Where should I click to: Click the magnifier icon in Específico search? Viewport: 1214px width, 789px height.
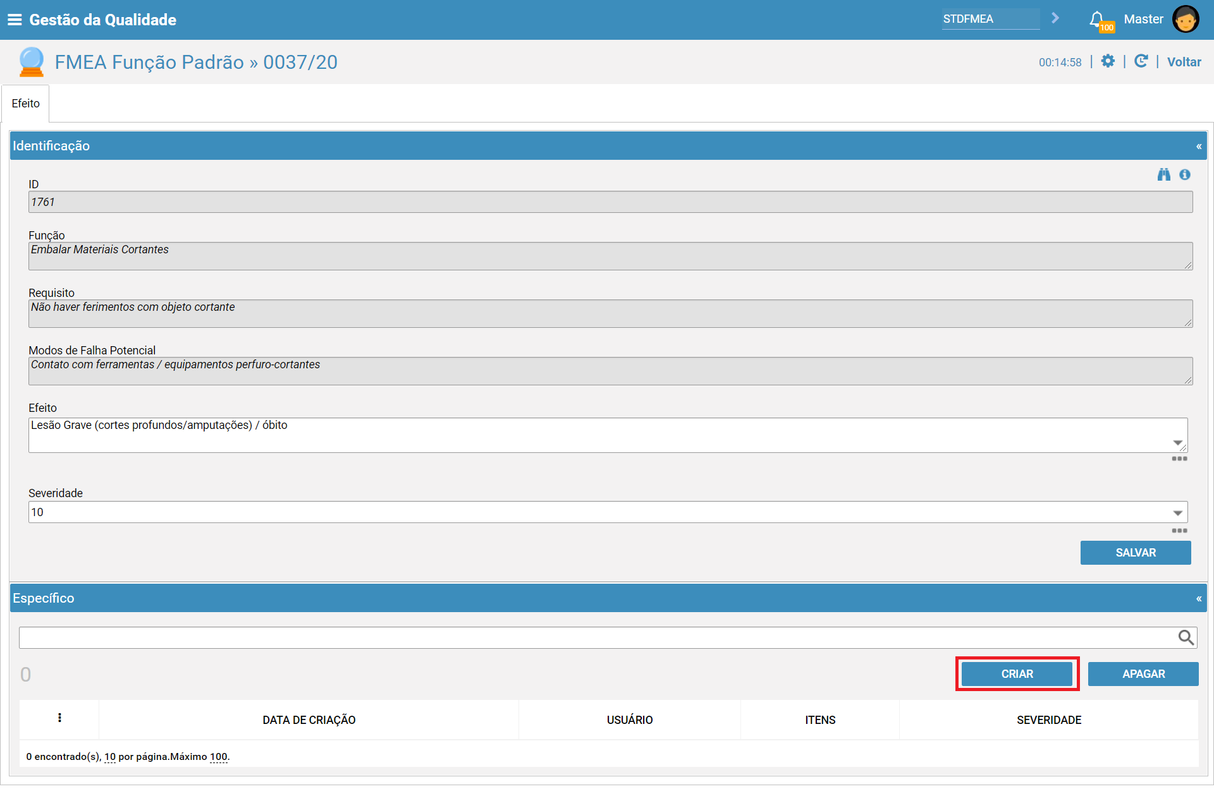[1186, 637]
